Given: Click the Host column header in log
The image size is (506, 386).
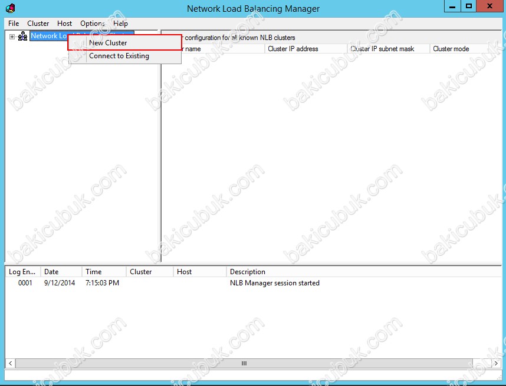Looking at the screenshot, I should click(x=200, y=272).
